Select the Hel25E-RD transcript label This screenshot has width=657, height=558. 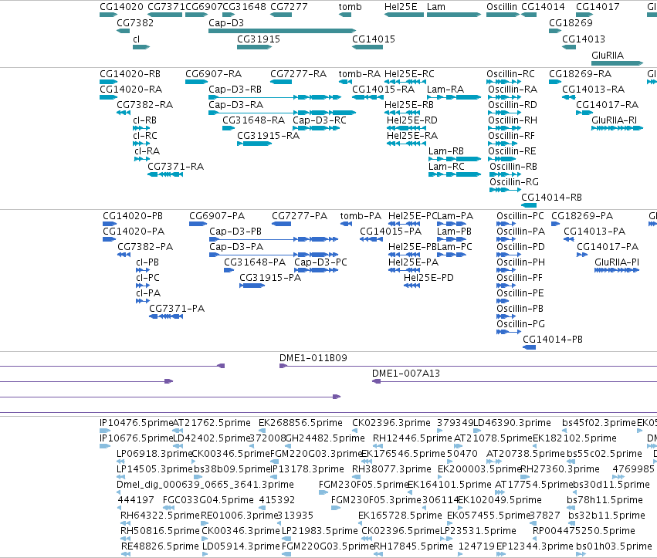point(412,120)
